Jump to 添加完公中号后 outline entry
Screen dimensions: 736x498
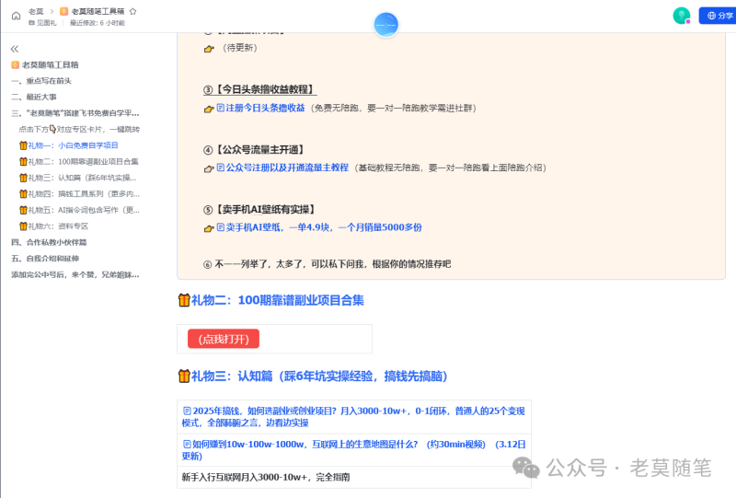(x=75, y=274)
